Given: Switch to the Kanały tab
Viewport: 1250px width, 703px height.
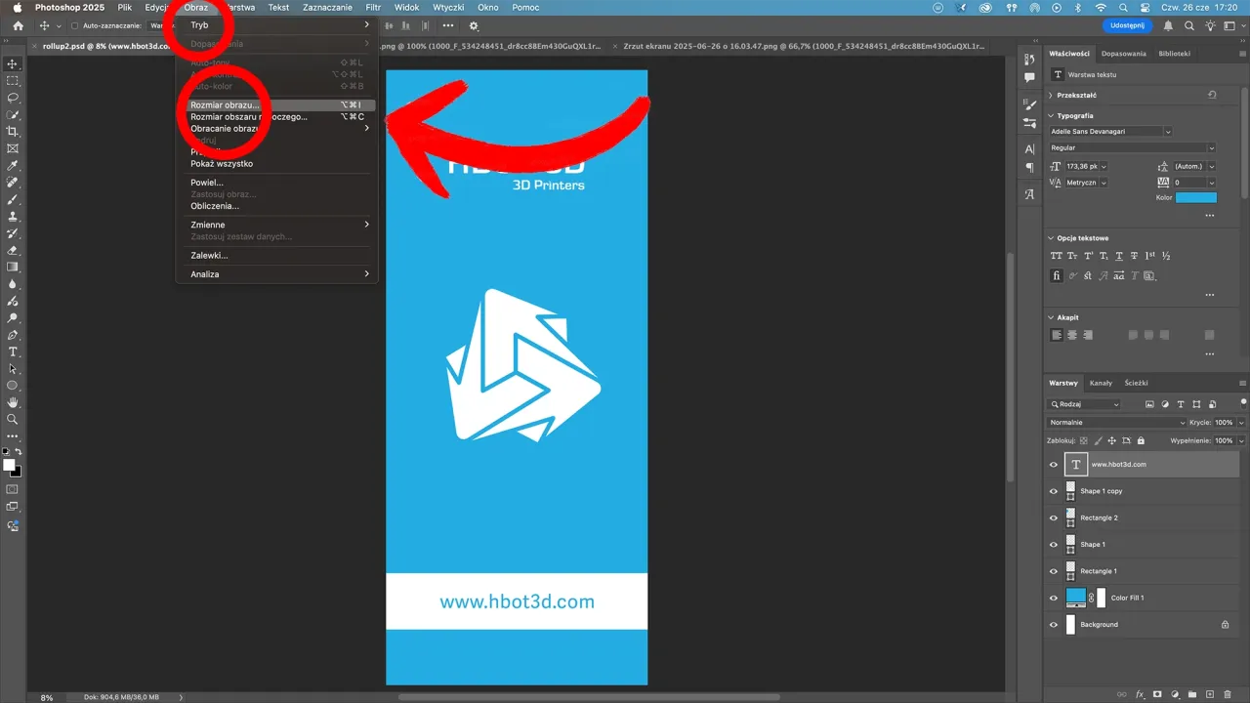Looking at the screenshot, I should tap(1101, 383).
